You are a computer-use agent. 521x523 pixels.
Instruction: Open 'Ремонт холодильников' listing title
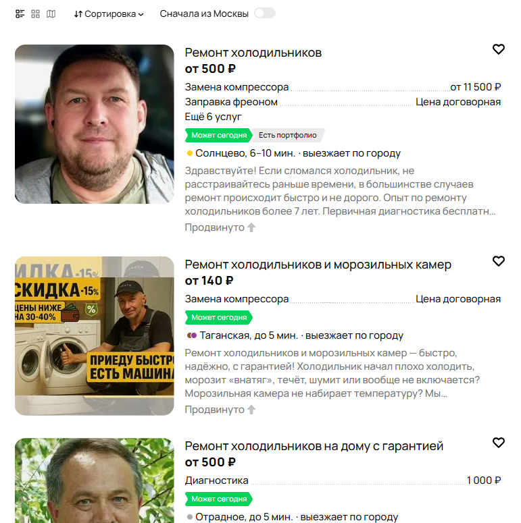tap(253, 53)
